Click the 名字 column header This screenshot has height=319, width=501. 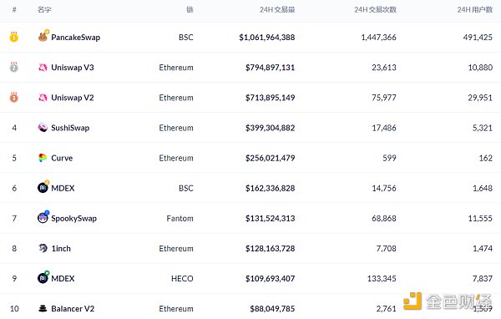coord(44,9)
